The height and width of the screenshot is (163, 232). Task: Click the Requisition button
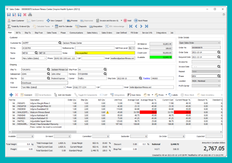(96, 26)
